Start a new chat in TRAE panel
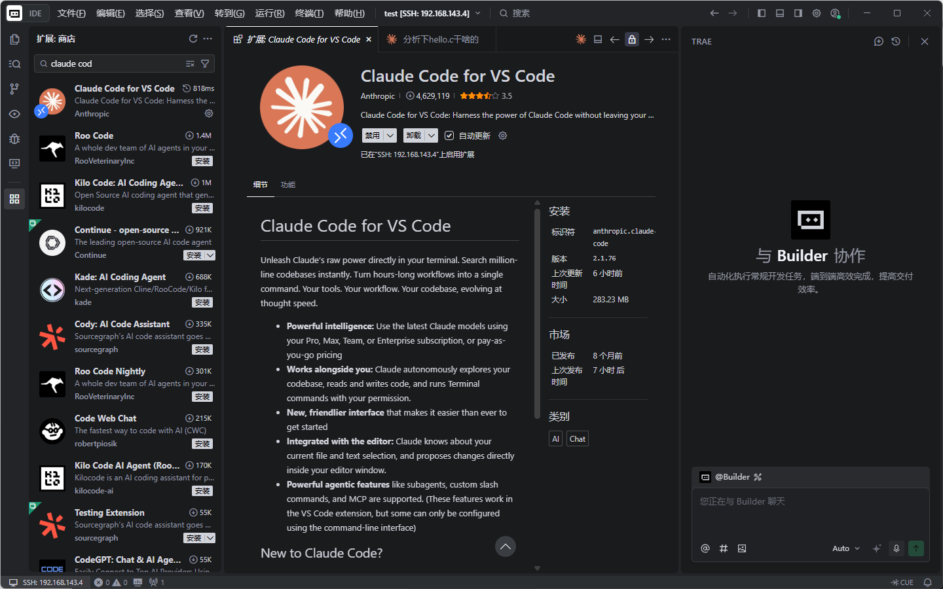Screen dimensions: 943x589 (x=879, y=41)
